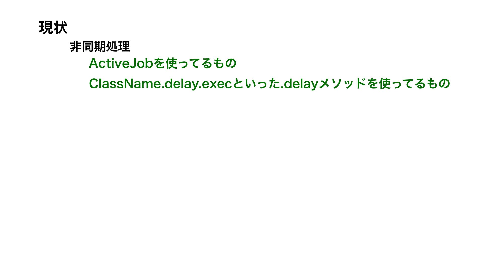Click the 現 character in the title
483x271 pixels.
tap(46, 28)
